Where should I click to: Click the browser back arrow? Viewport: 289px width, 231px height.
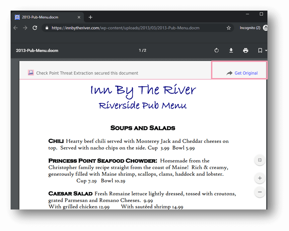click(16, 28)
